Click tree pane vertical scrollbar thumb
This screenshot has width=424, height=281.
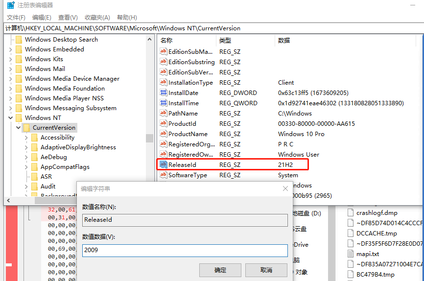[149, 138]
